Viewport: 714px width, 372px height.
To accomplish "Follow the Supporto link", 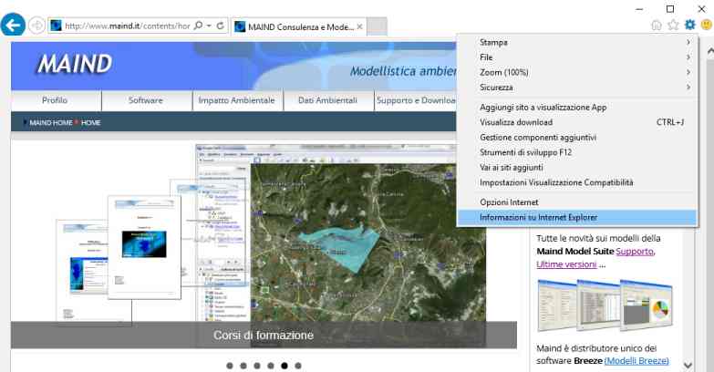I will click(x=635, y=252).
